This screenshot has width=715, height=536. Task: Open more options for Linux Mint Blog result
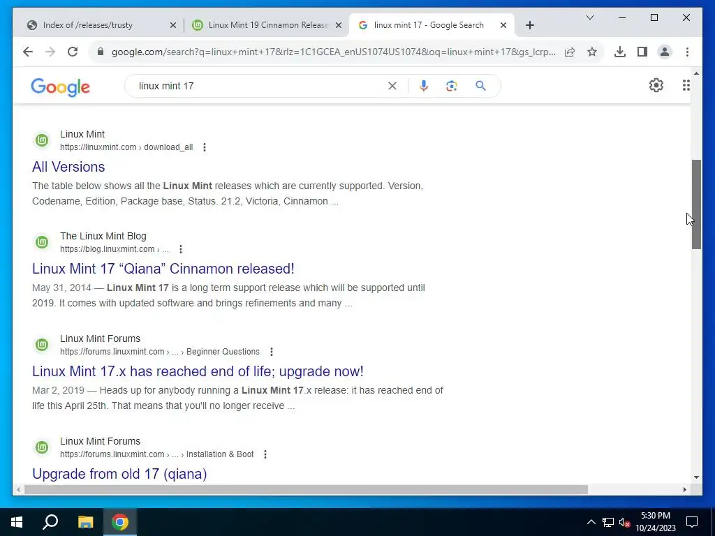click(181, 249)
